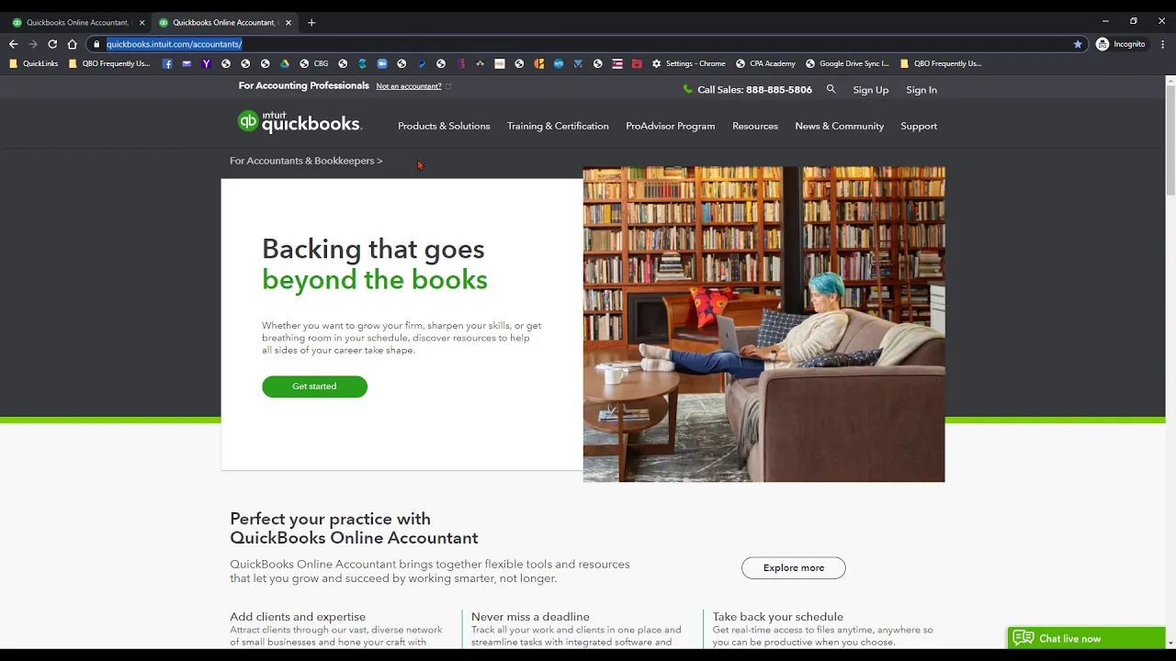The height and width of the screenshot is (661, 1176).
Task: Bookmark this page with the star icon
Action: coord(1078,44)
